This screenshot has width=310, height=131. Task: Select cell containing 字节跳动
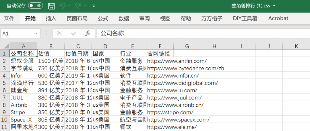pyautogui.click(x=23, y=68)
